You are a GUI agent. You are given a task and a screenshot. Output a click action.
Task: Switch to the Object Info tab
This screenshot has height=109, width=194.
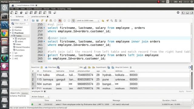pos(15,93)
